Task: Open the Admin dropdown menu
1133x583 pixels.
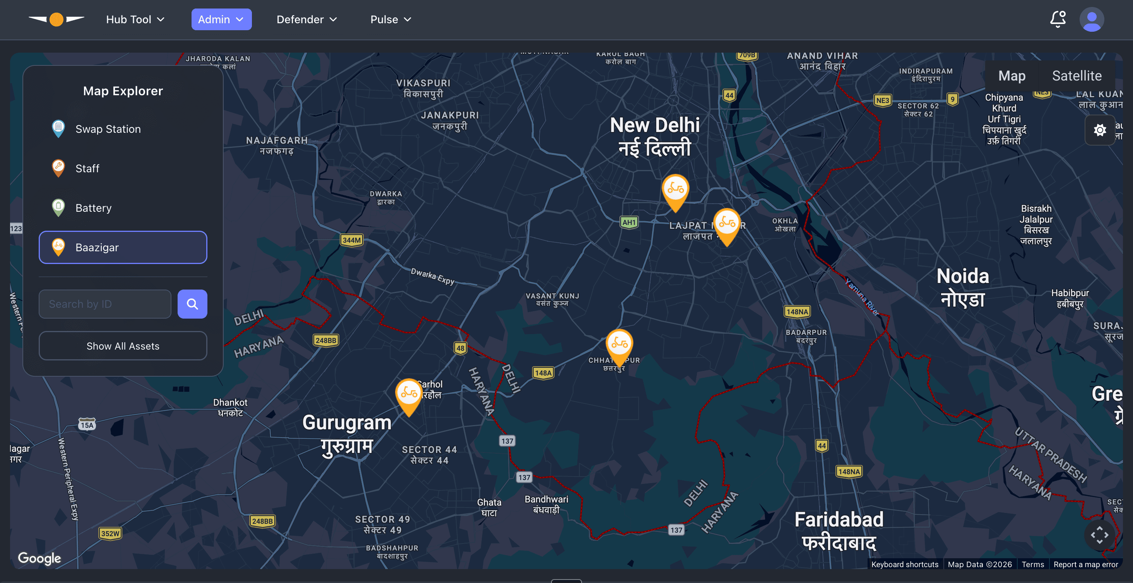Action: pyautogui.click(x=221, y=19)
